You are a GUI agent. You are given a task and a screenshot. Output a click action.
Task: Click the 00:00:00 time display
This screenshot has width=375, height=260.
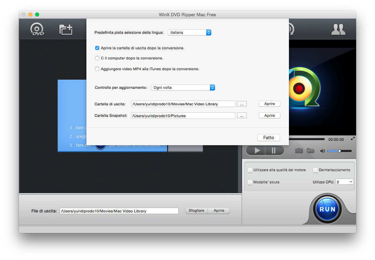coord(336,139)
